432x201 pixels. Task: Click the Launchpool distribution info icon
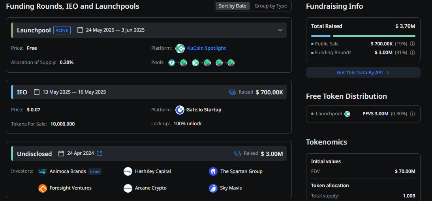(x=412, y=114)
